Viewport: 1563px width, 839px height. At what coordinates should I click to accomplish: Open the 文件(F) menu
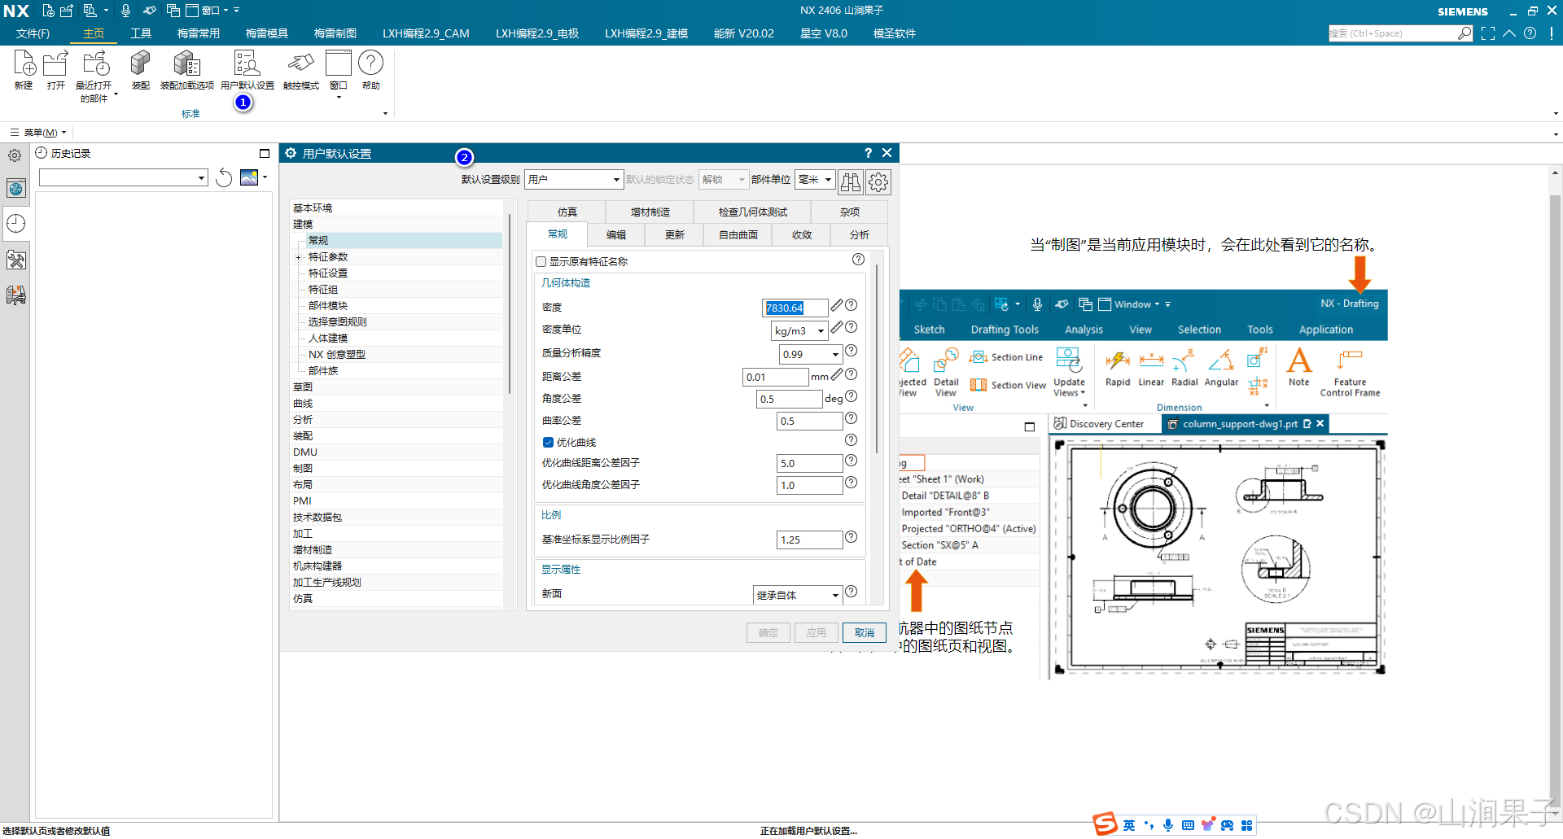coord(33,33)
